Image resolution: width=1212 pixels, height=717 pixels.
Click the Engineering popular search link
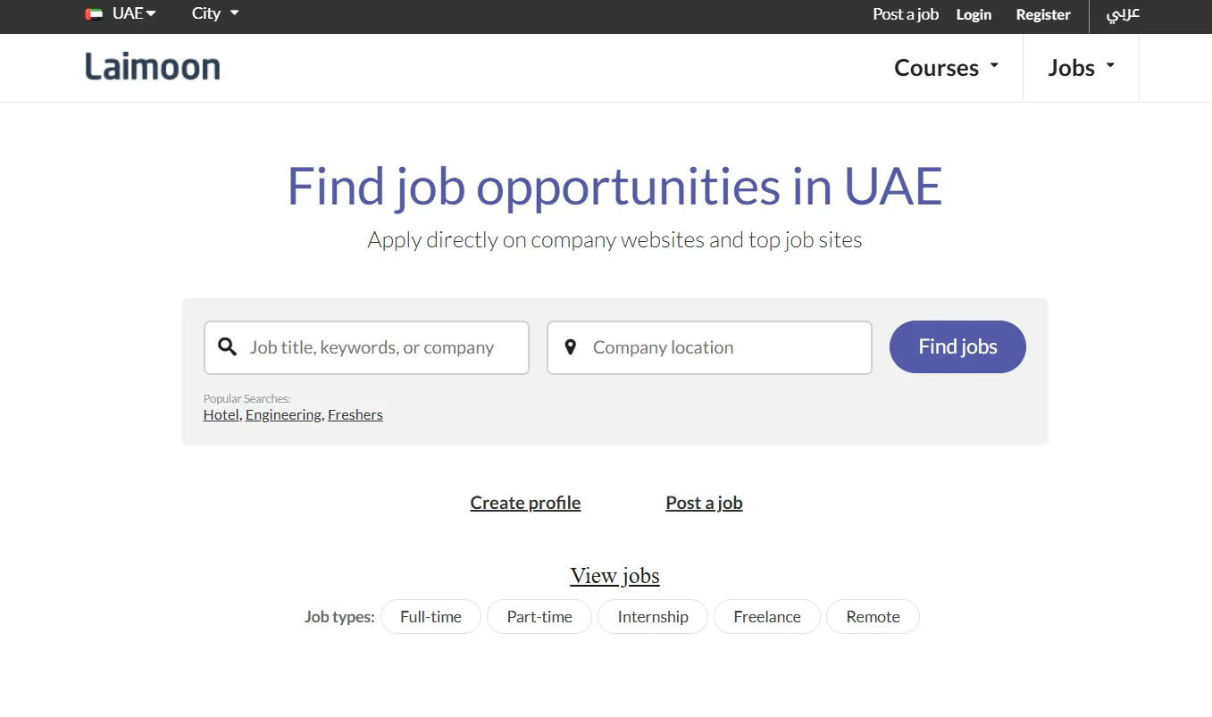click(283, 414)
